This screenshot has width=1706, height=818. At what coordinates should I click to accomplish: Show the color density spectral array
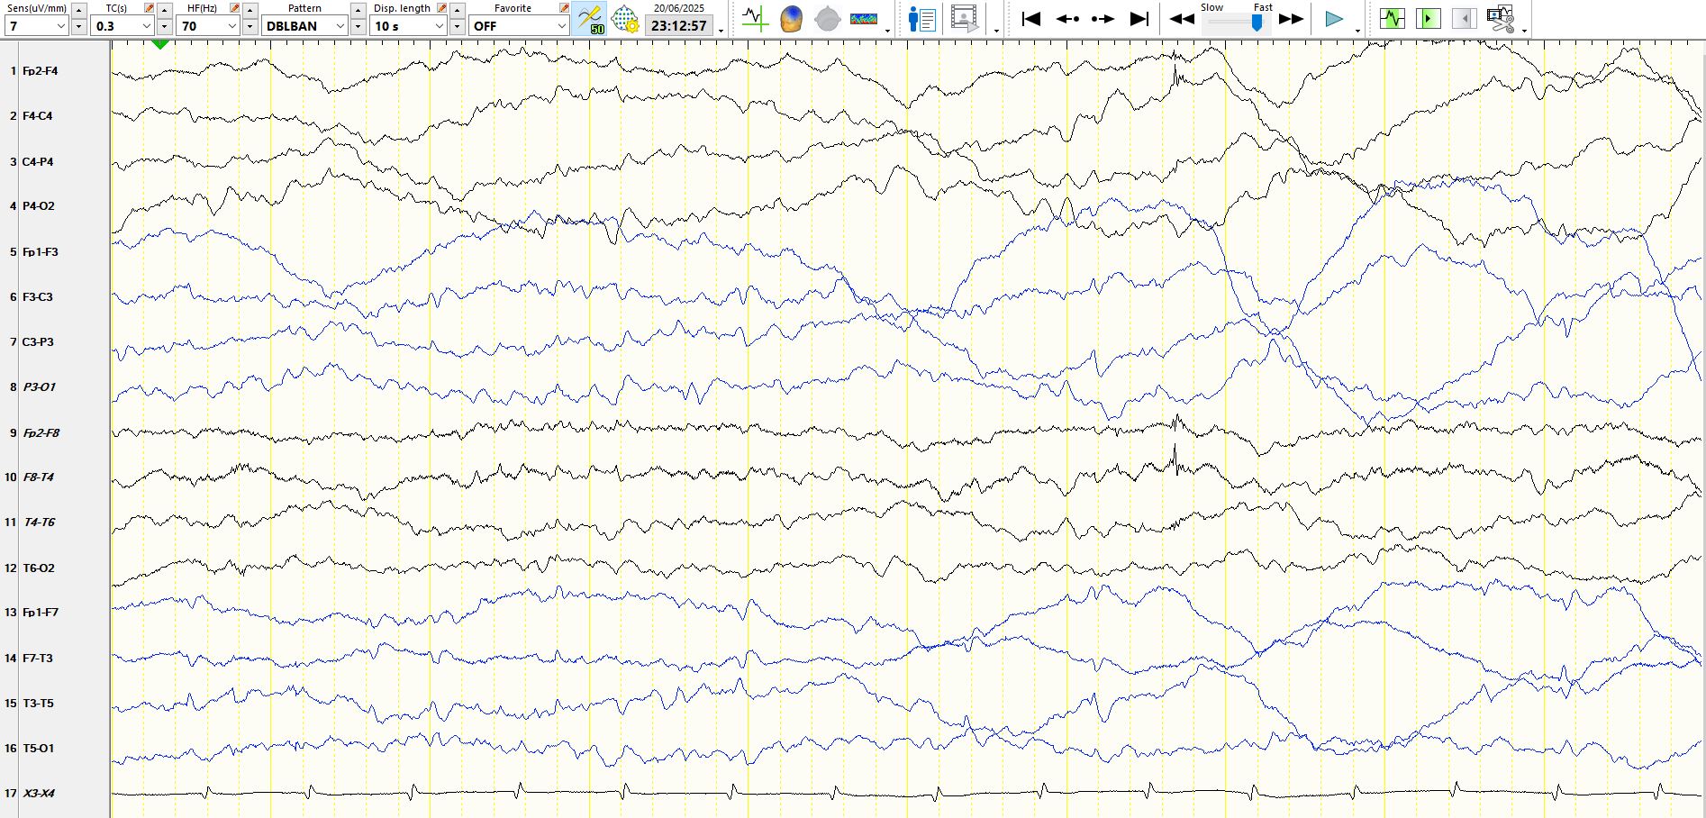click(x=864, y=19)
